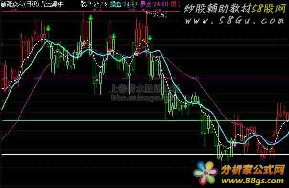Click the middle red up arrow signal

pyautogui.click(x=110, y=51)
